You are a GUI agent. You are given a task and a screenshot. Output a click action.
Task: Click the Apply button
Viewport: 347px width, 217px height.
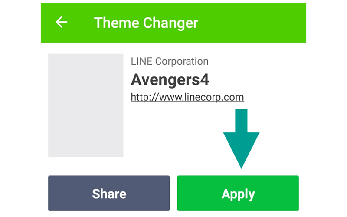pos(238,193)
